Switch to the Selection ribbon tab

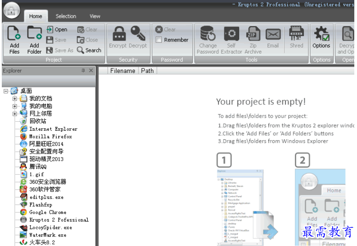66,16
